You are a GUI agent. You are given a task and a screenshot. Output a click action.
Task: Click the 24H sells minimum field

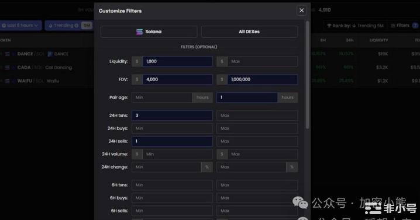(x=172, y=141)
